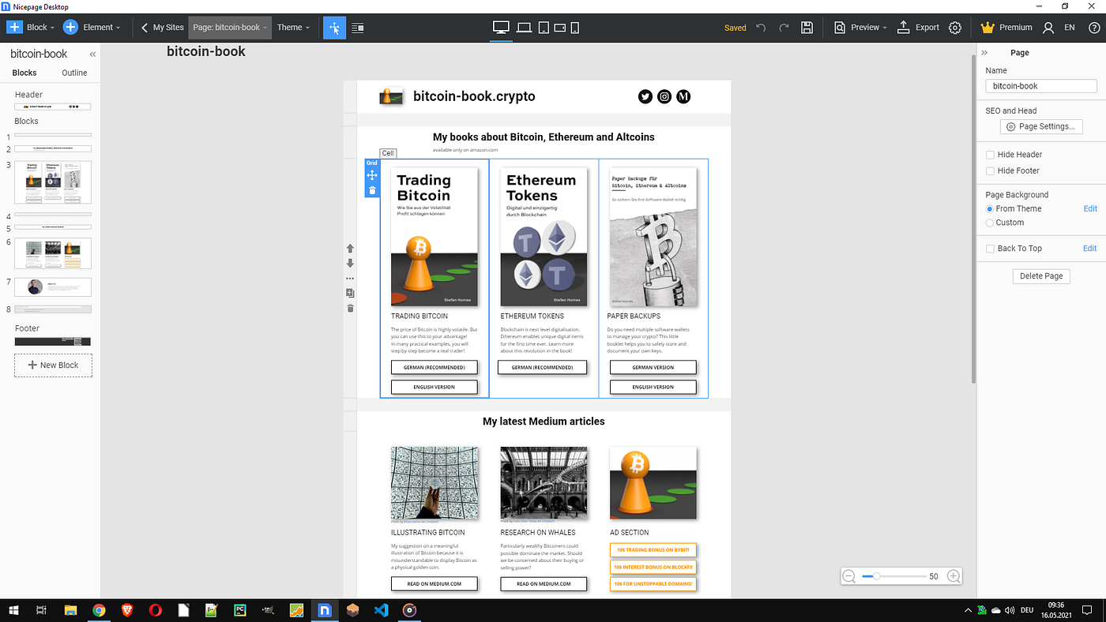
Task: Select the Custom background option
Action: pyautogui.click(x=990, y=223)
